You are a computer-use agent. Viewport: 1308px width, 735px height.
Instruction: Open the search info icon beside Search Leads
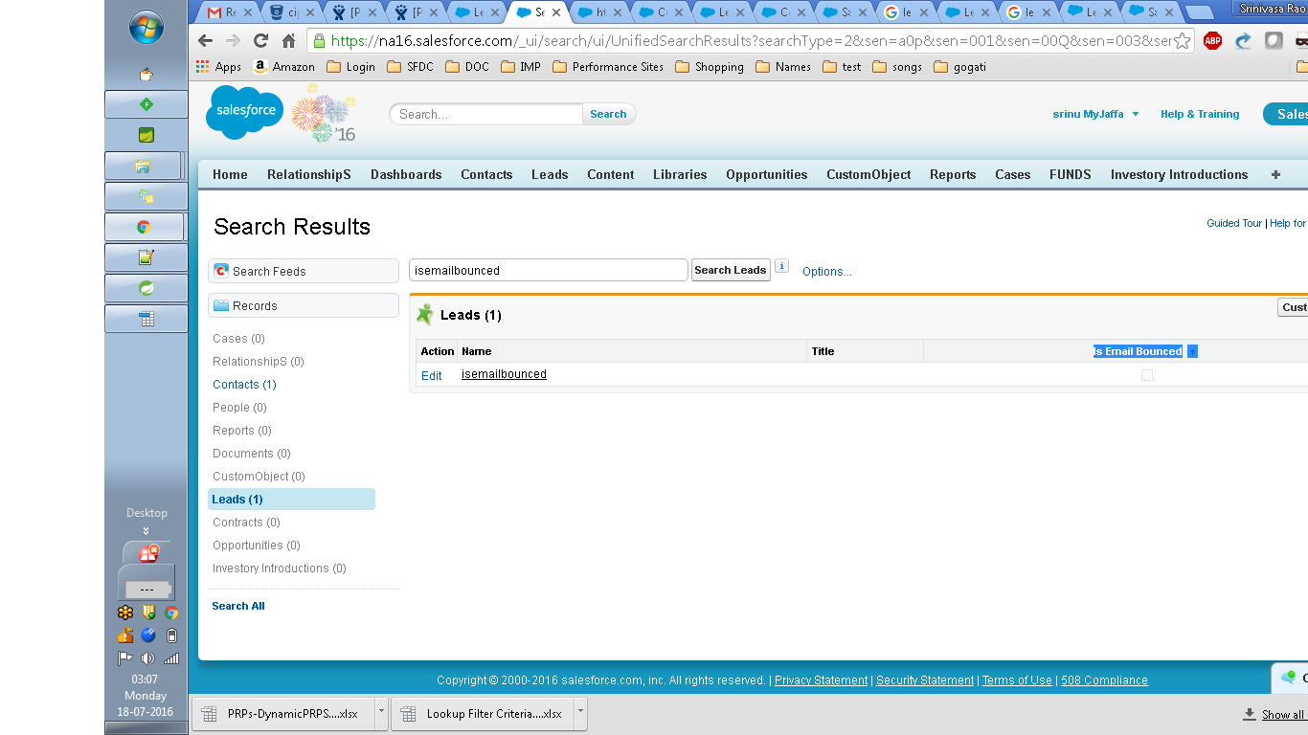click(x=781, y=266)
